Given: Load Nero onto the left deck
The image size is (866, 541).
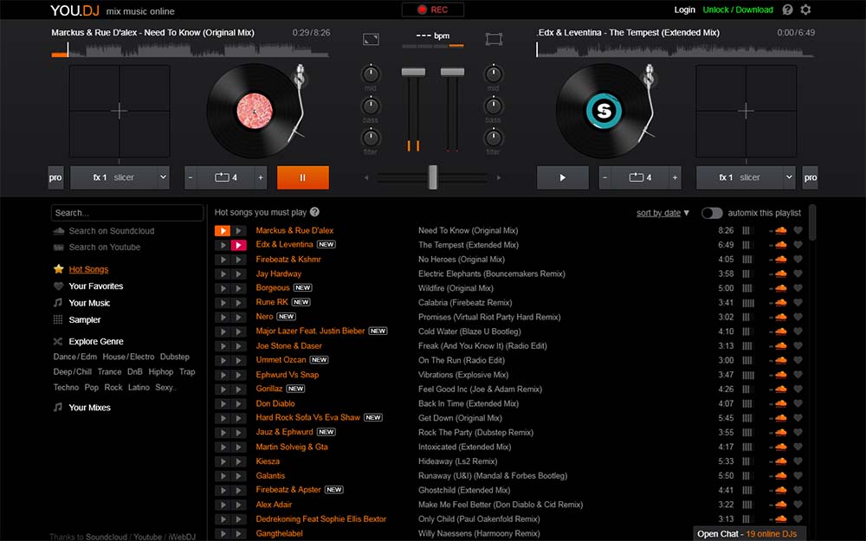Looking at the screenshot, I should point(222,317).
